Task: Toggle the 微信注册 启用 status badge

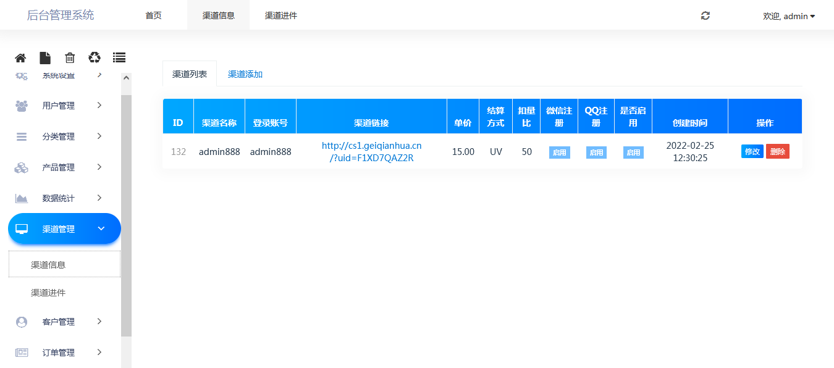Action: pyautogui.click(x=559, y=152)
